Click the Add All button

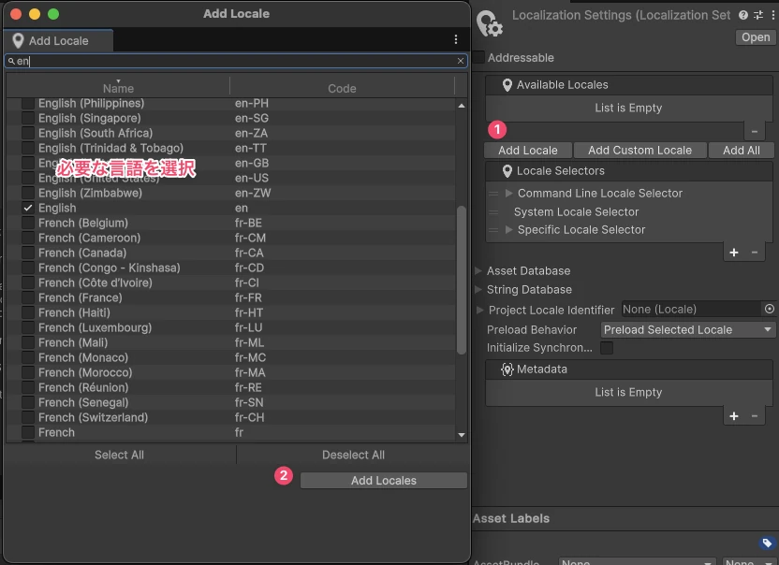tap(741, 150)
